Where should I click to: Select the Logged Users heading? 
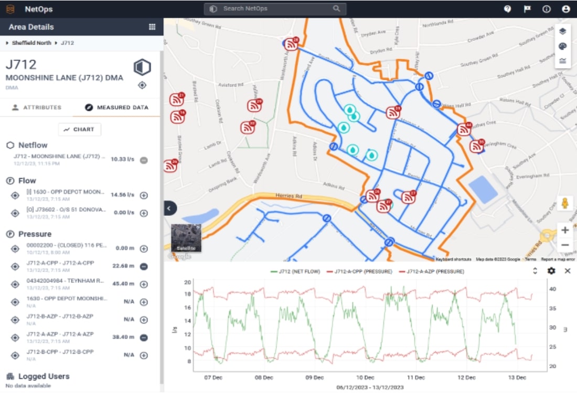(44, 376)
